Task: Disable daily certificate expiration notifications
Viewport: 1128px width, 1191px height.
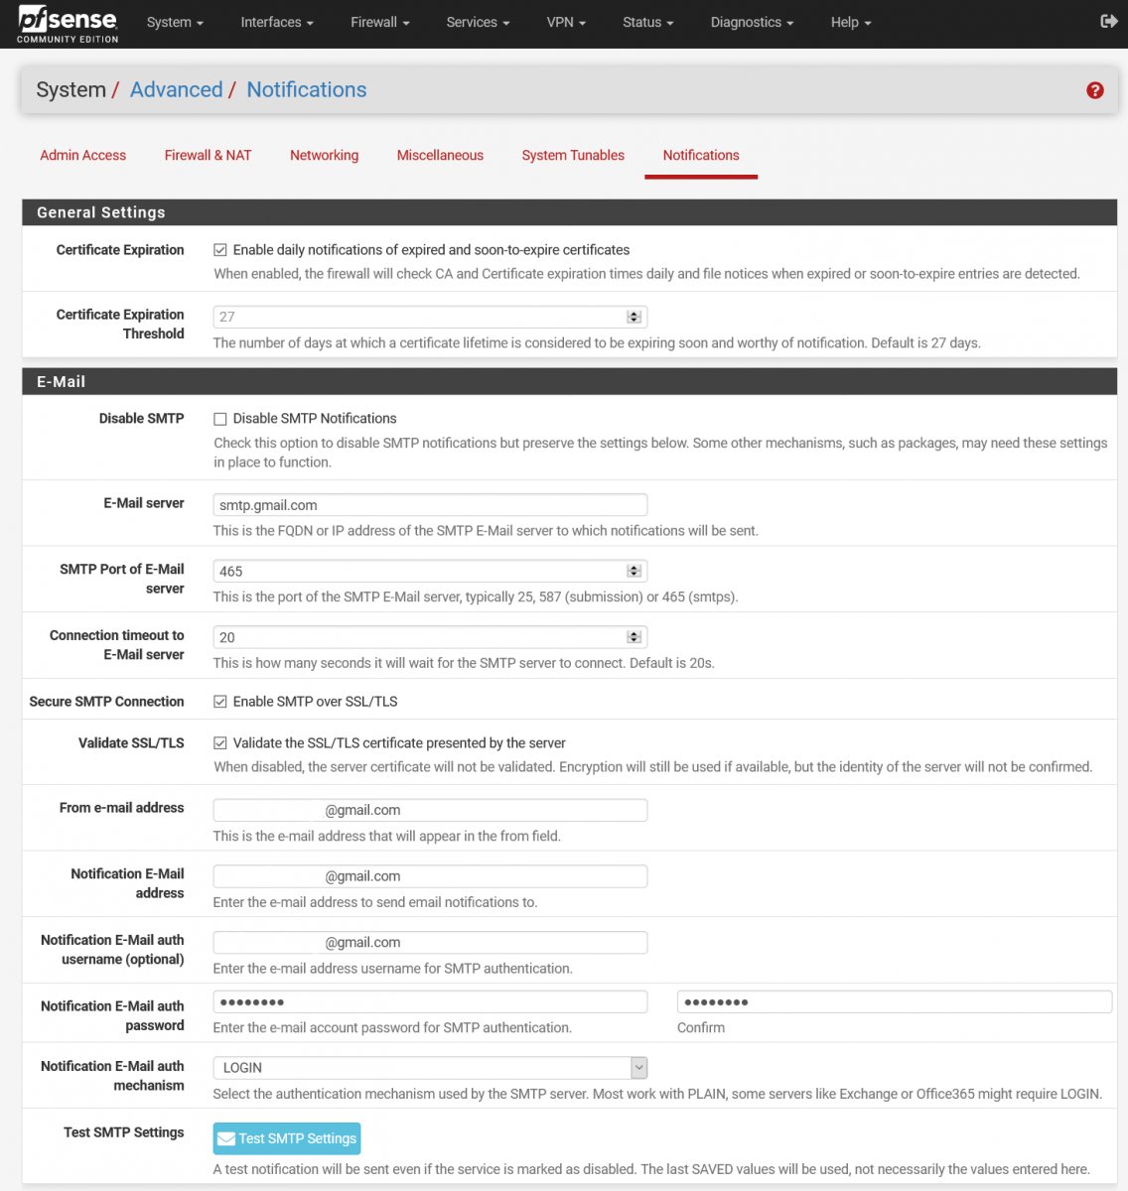Action: pos(219,249)
